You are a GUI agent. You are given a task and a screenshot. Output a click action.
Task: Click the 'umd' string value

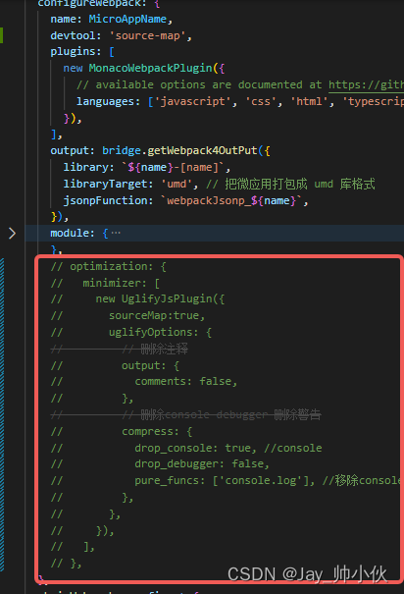(x=177, y=185)
